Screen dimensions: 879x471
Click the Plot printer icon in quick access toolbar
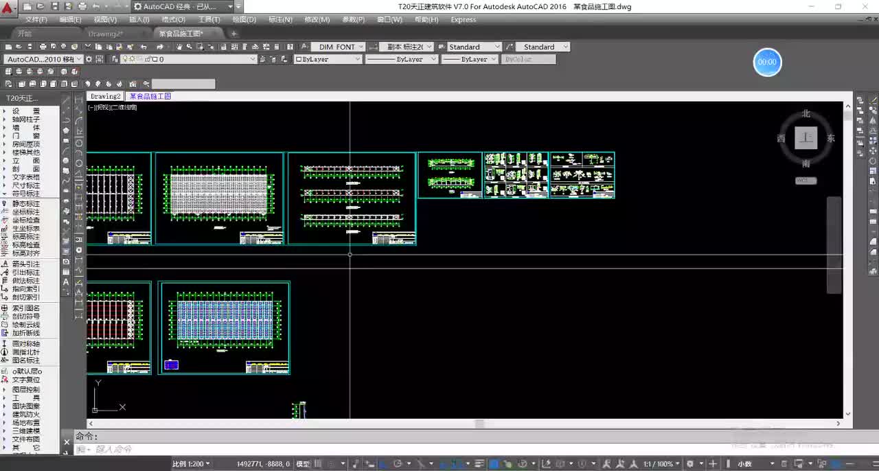click(82, 6)
